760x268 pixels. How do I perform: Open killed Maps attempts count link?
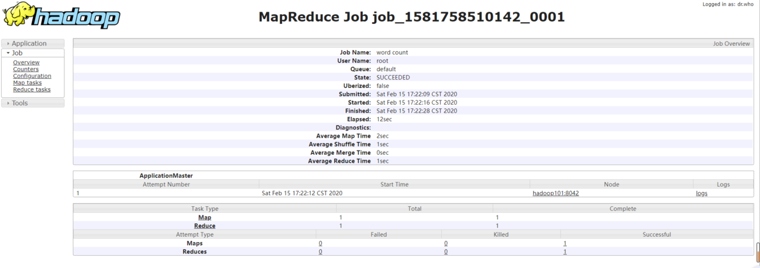[446, 244]
